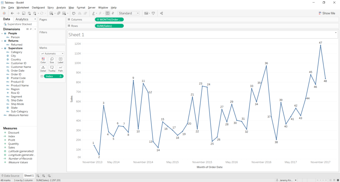The image size is (340, 182).
Task: Click the New Dashboard icon in sheet tabs
Action: pyautogui.click(x=43, y=176)
